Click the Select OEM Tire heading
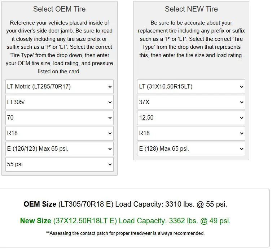This screenshot has width=272, height=250. click(60, 9)
